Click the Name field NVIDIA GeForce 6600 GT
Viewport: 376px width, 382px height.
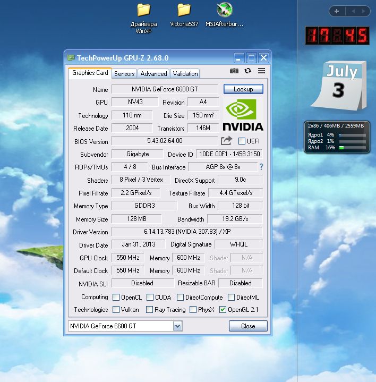[x=165, y=89]
